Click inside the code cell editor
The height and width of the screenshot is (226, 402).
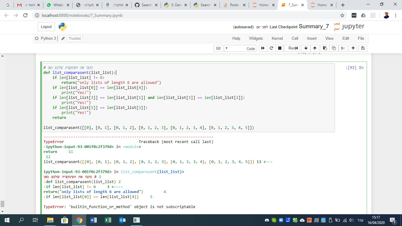point(188,98)
